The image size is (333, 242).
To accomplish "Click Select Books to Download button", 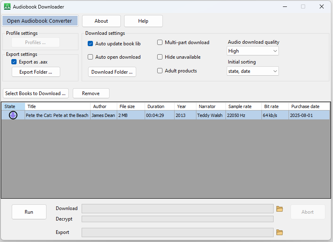I will click(36, 93).
